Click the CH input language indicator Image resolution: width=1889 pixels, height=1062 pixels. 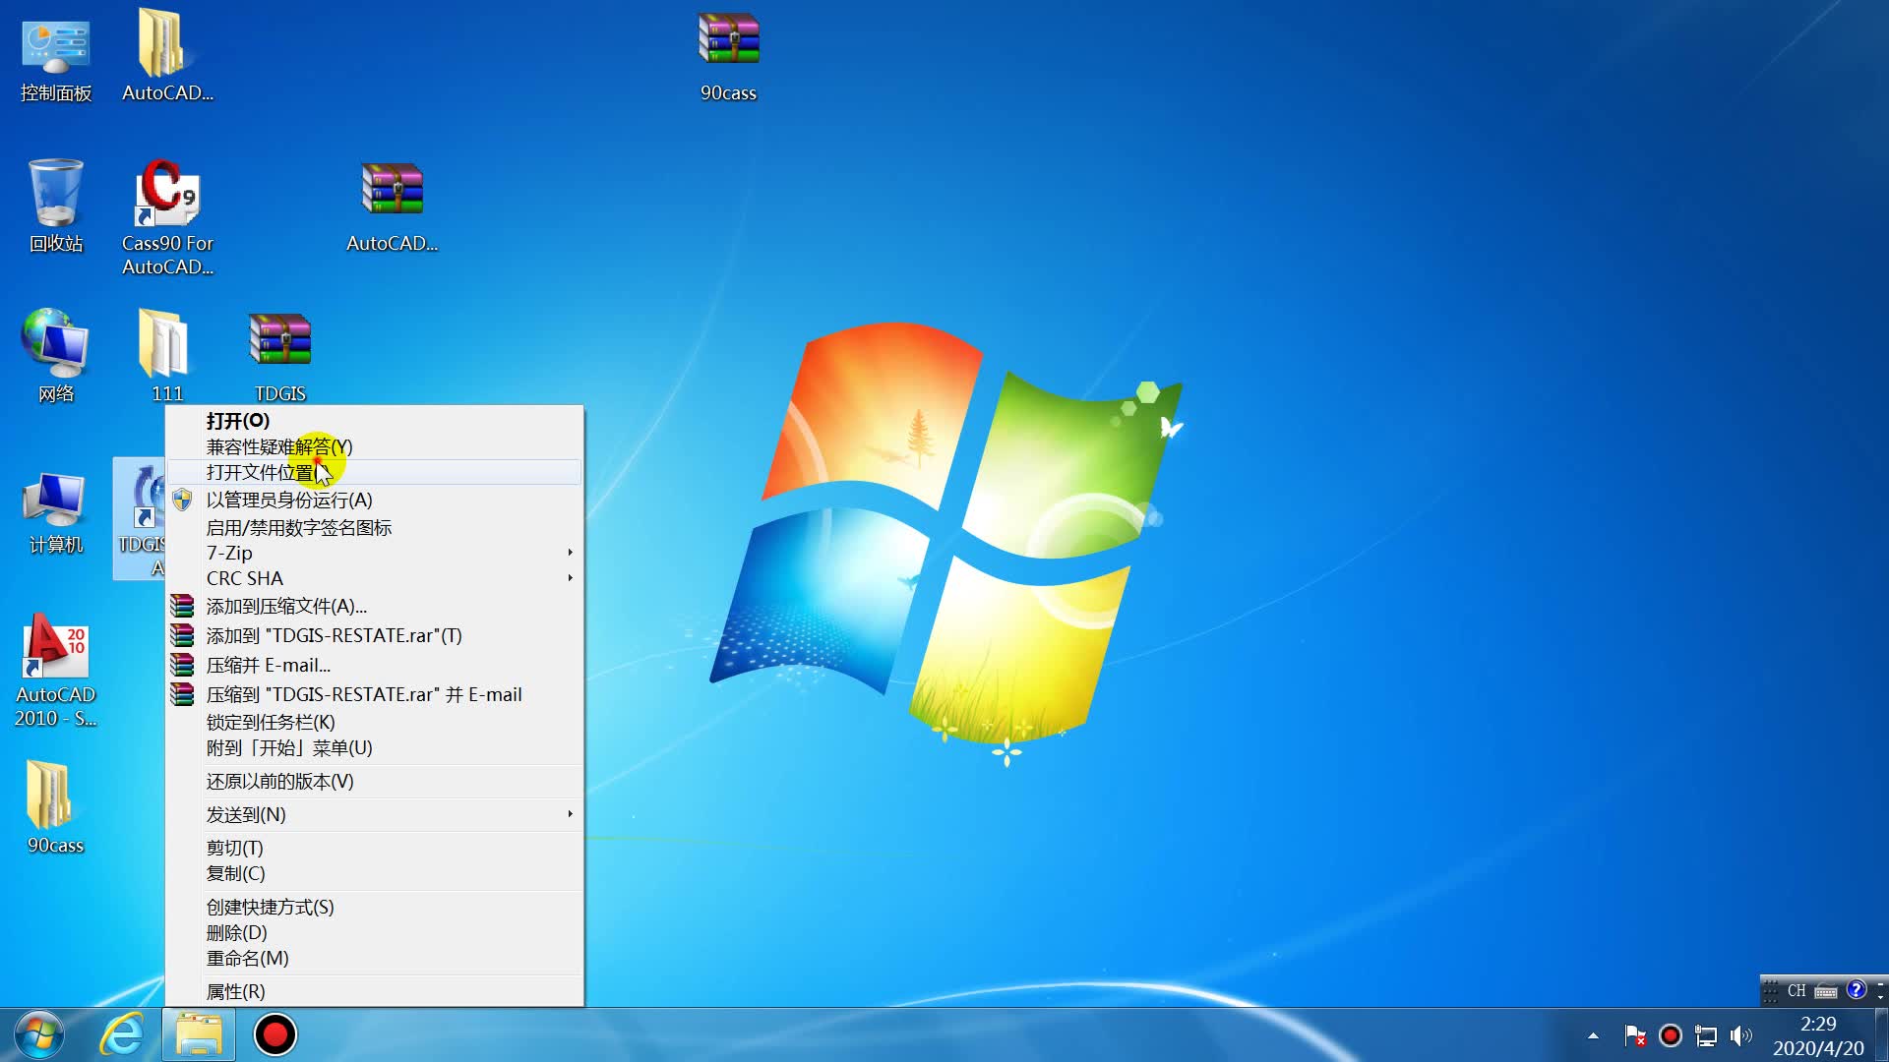point(1797,990)
